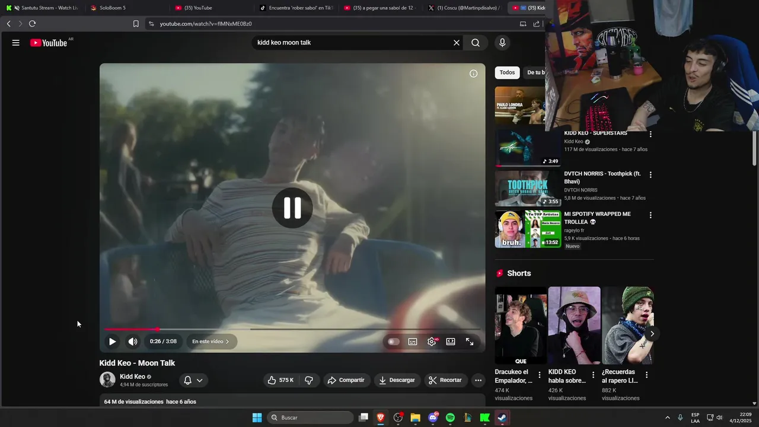Open the Kidd Keo channel name link
Image resolution: width=759 pixels, height=427 pixels.
tap(132, 377)
